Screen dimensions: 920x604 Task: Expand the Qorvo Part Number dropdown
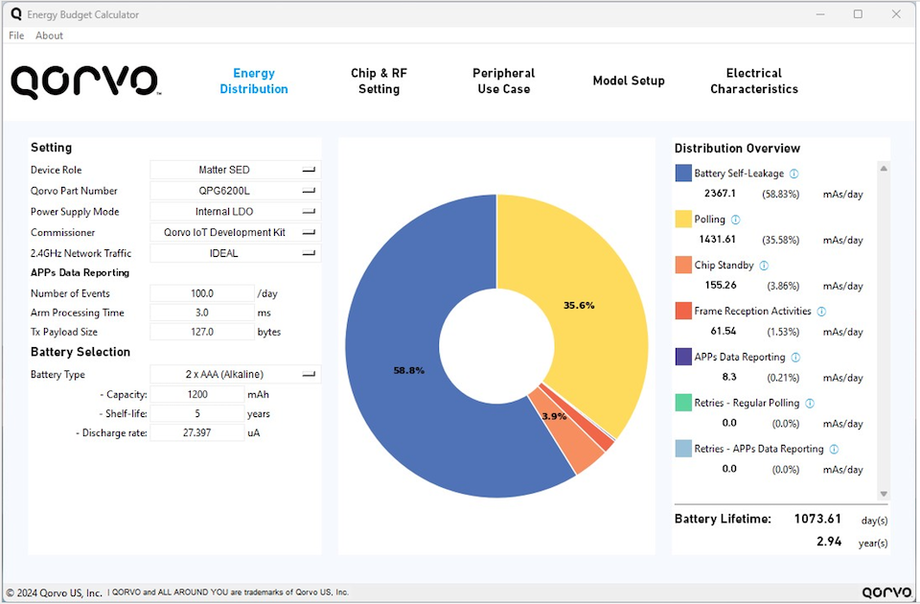(235, 191)
